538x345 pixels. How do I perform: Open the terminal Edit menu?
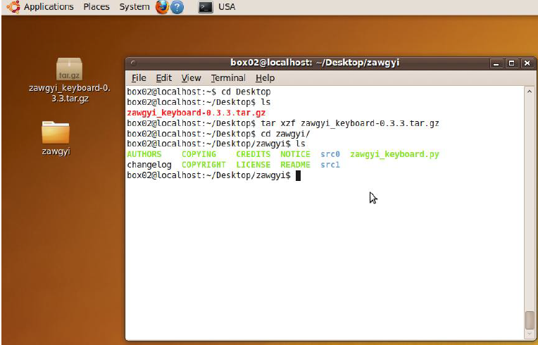(x=163, y=78)
